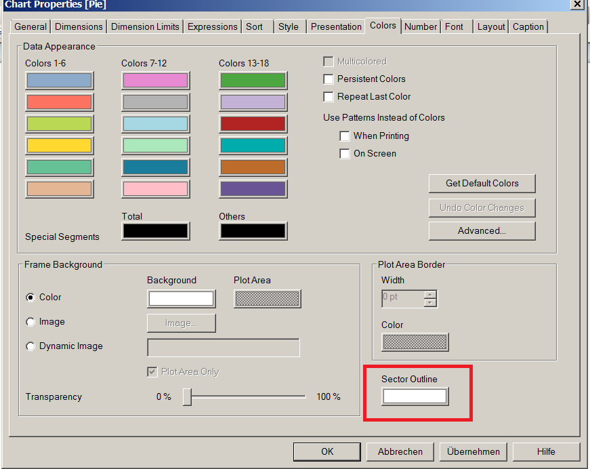This screenshot has width=590, height=469.
Task: Open the Plot Area Border color swatch
Action: [x=415, y=342]
